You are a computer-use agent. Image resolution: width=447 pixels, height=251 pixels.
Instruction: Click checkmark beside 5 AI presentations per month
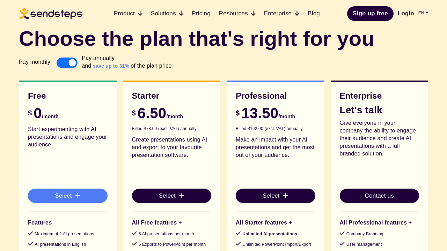click(x=134, y=234)
